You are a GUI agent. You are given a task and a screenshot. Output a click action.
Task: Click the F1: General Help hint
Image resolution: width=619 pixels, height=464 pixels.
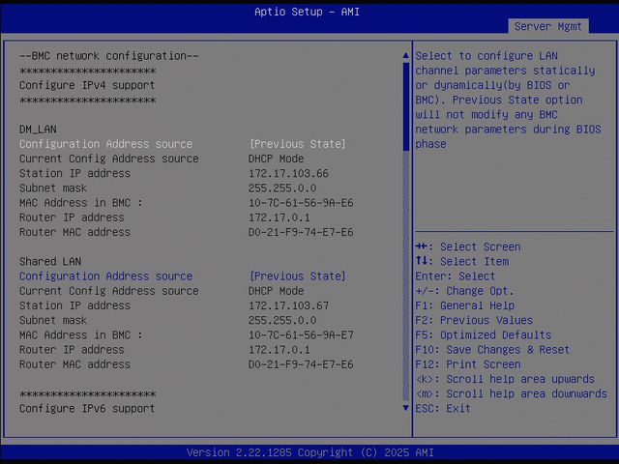(464, 305)
